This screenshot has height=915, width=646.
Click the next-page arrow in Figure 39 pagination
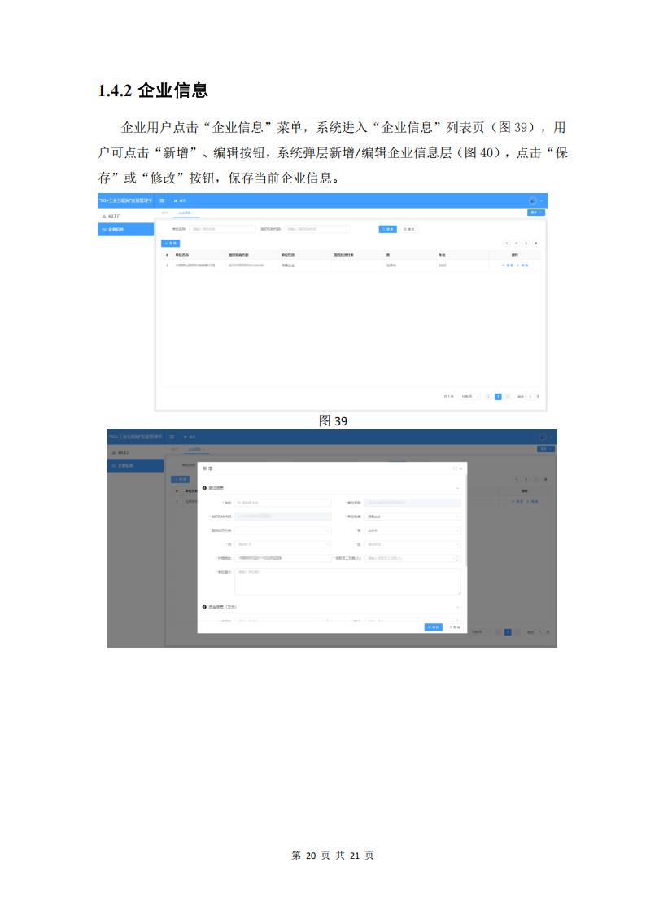point(508,397)
